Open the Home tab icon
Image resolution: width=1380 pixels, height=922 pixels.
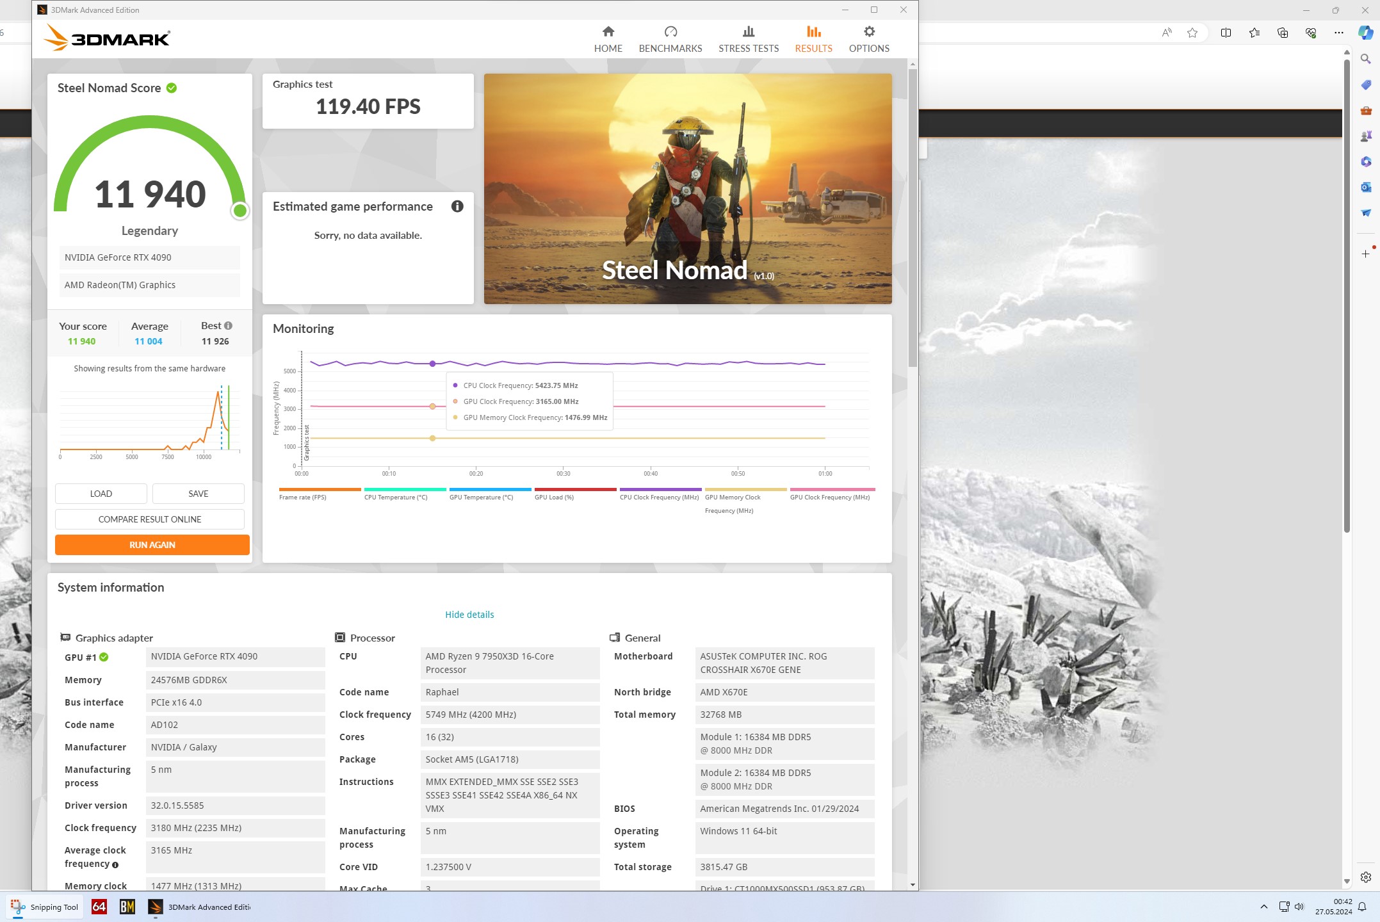pos(608,32)
